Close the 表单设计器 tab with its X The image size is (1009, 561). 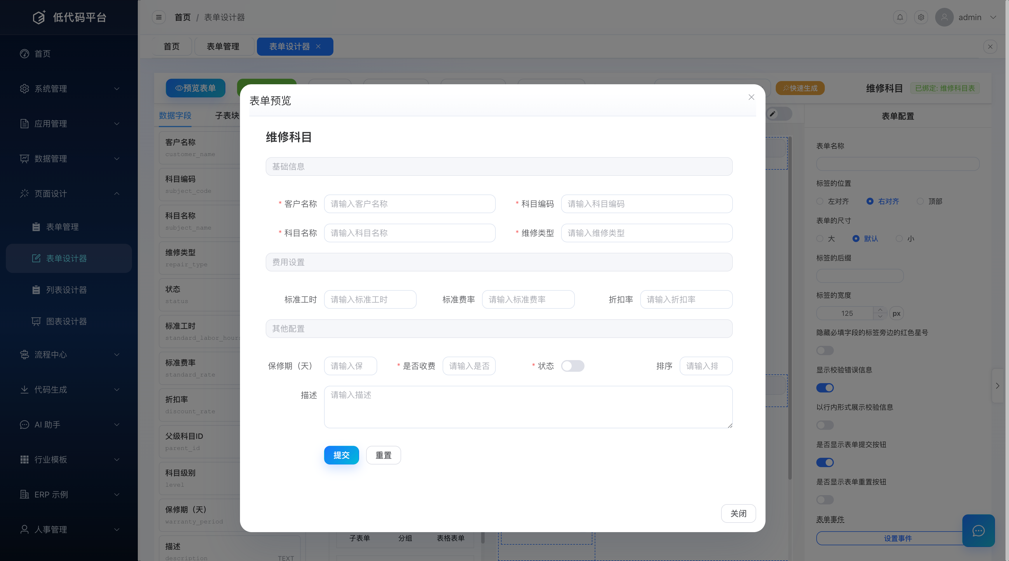[319, 46]
